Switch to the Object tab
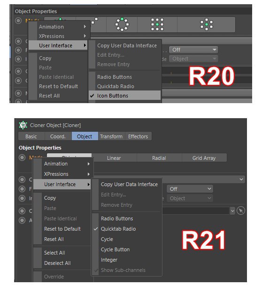This screenshot has height=293, width=262. 85,136
